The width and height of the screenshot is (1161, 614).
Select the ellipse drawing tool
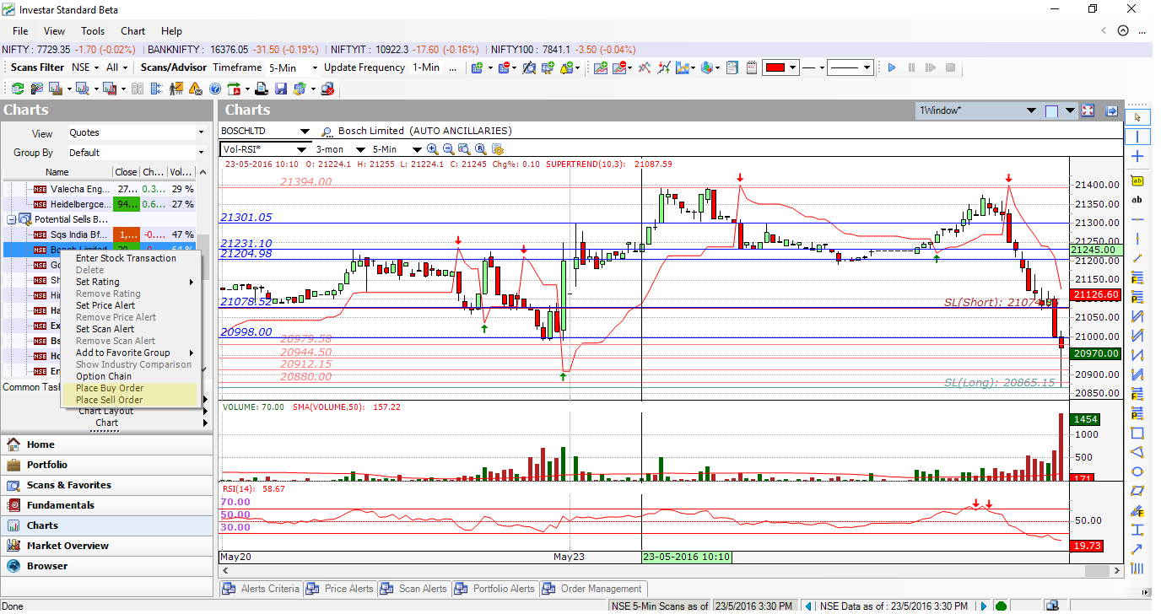tap(1137, 471)
